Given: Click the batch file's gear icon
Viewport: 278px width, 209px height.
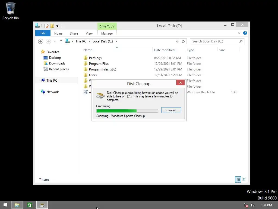Looking at the screenshot, I should tap(86, 92).
